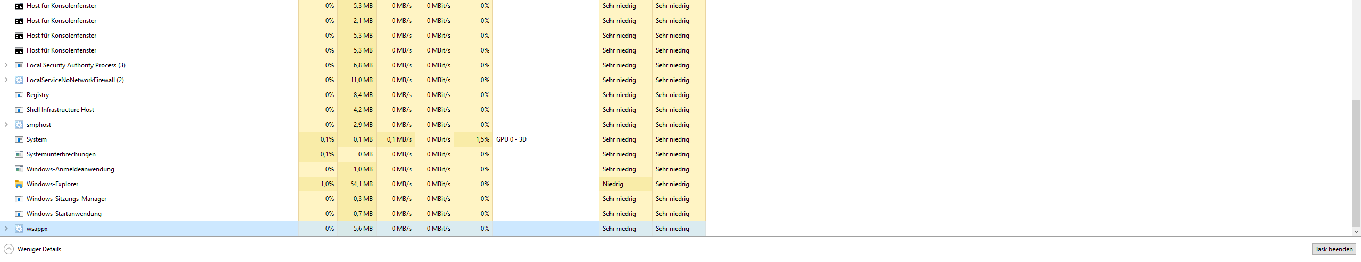Click the 2,9 MB memory value
The width and height of the screenshot is (1361, 262).
pos(363,125)
